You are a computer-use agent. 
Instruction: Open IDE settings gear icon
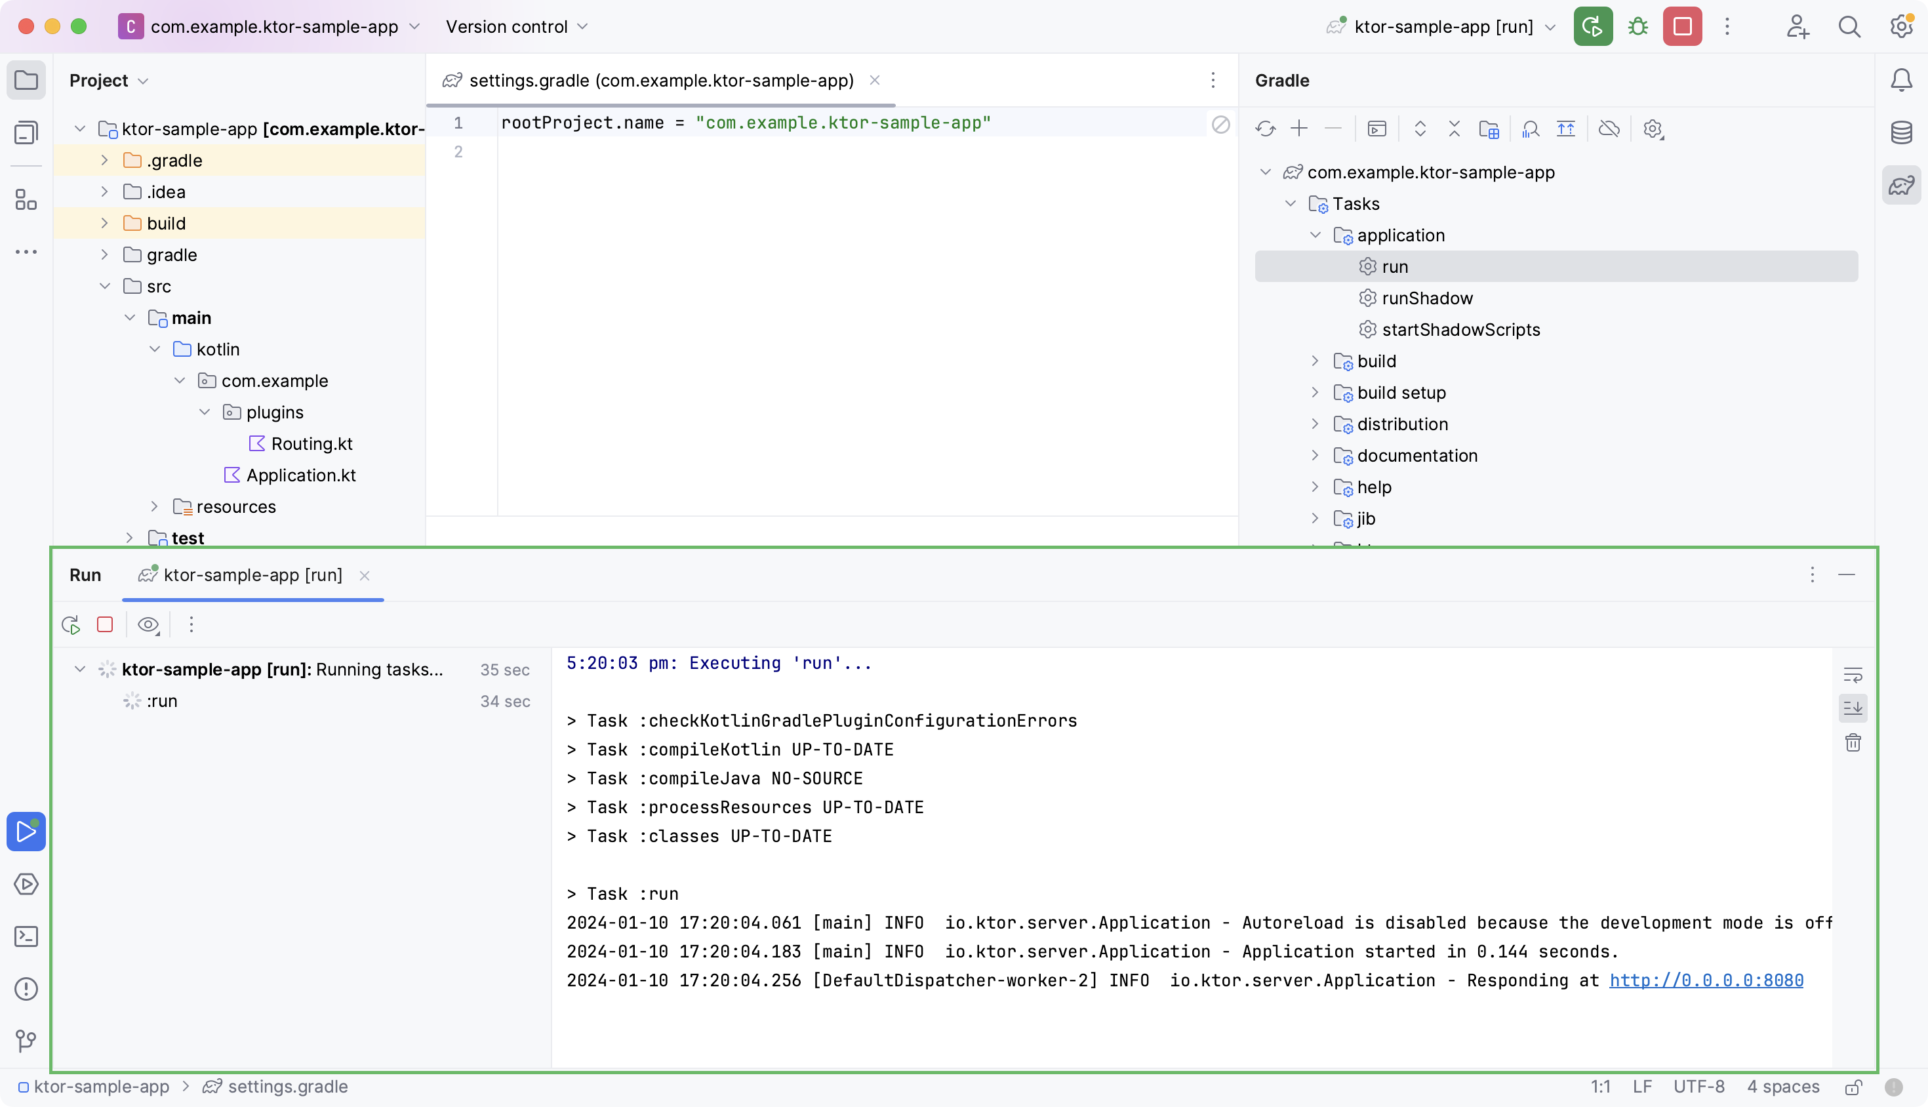[1900, 27]
